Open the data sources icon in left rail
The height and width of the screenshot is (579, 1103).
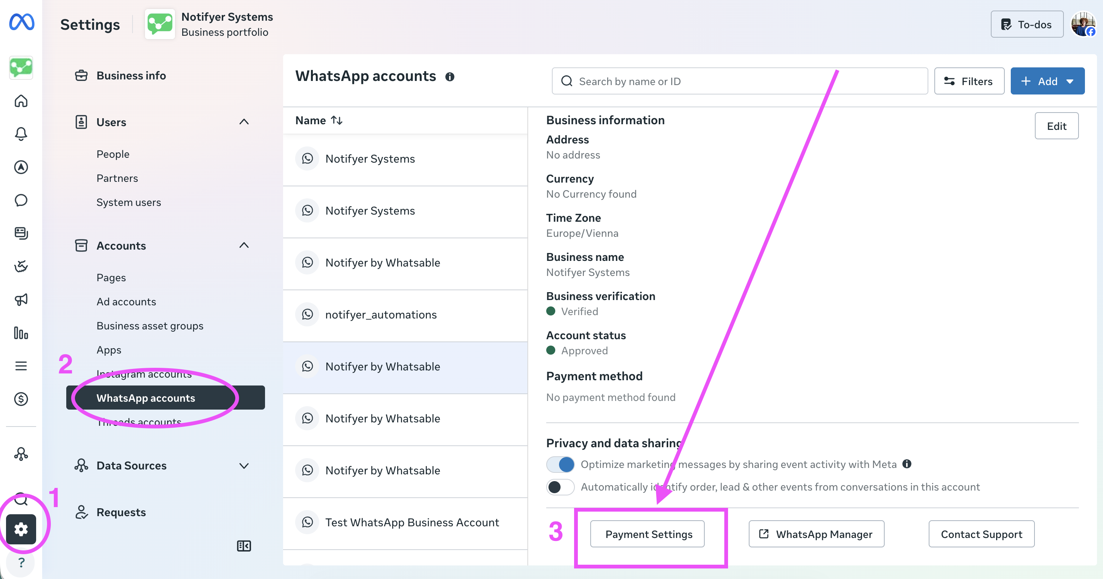point(21,454)
